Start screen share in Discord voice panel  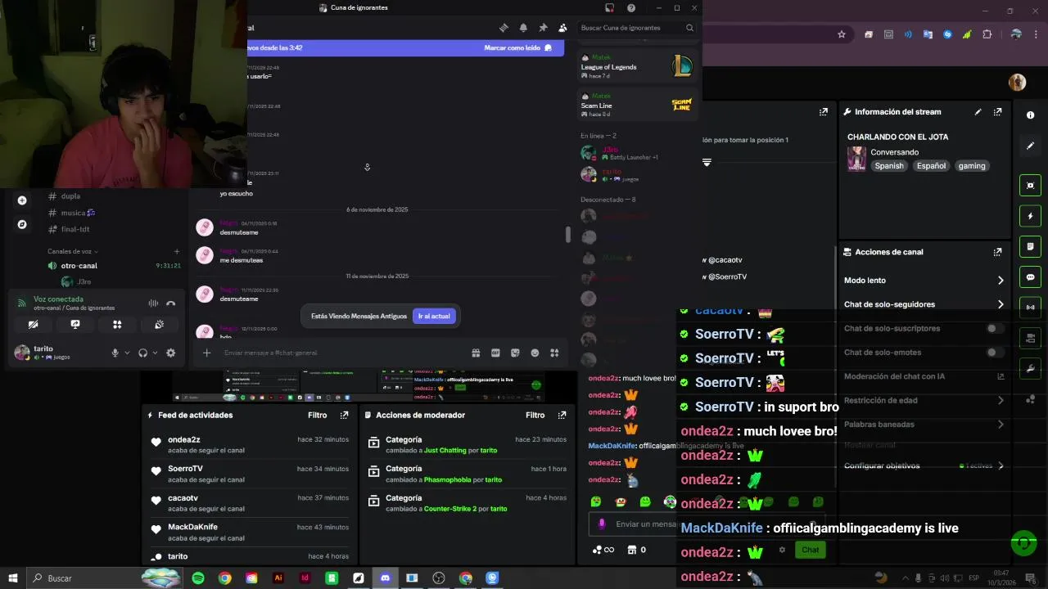(75, 325)
